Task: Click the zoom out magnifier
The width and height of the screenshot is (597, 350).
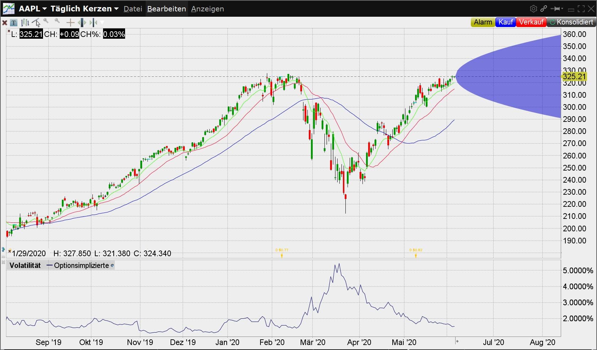Action: pyautogui.click(x=57, y=21)
